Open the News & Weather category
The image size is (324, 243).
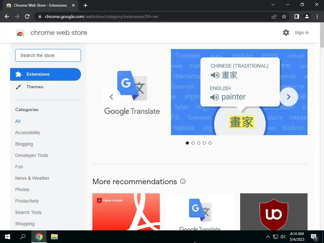32,178
